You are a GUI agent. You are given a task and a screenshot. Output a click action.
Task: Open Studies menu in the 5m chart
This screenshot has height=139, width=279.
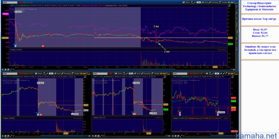(x=76, y=74)
